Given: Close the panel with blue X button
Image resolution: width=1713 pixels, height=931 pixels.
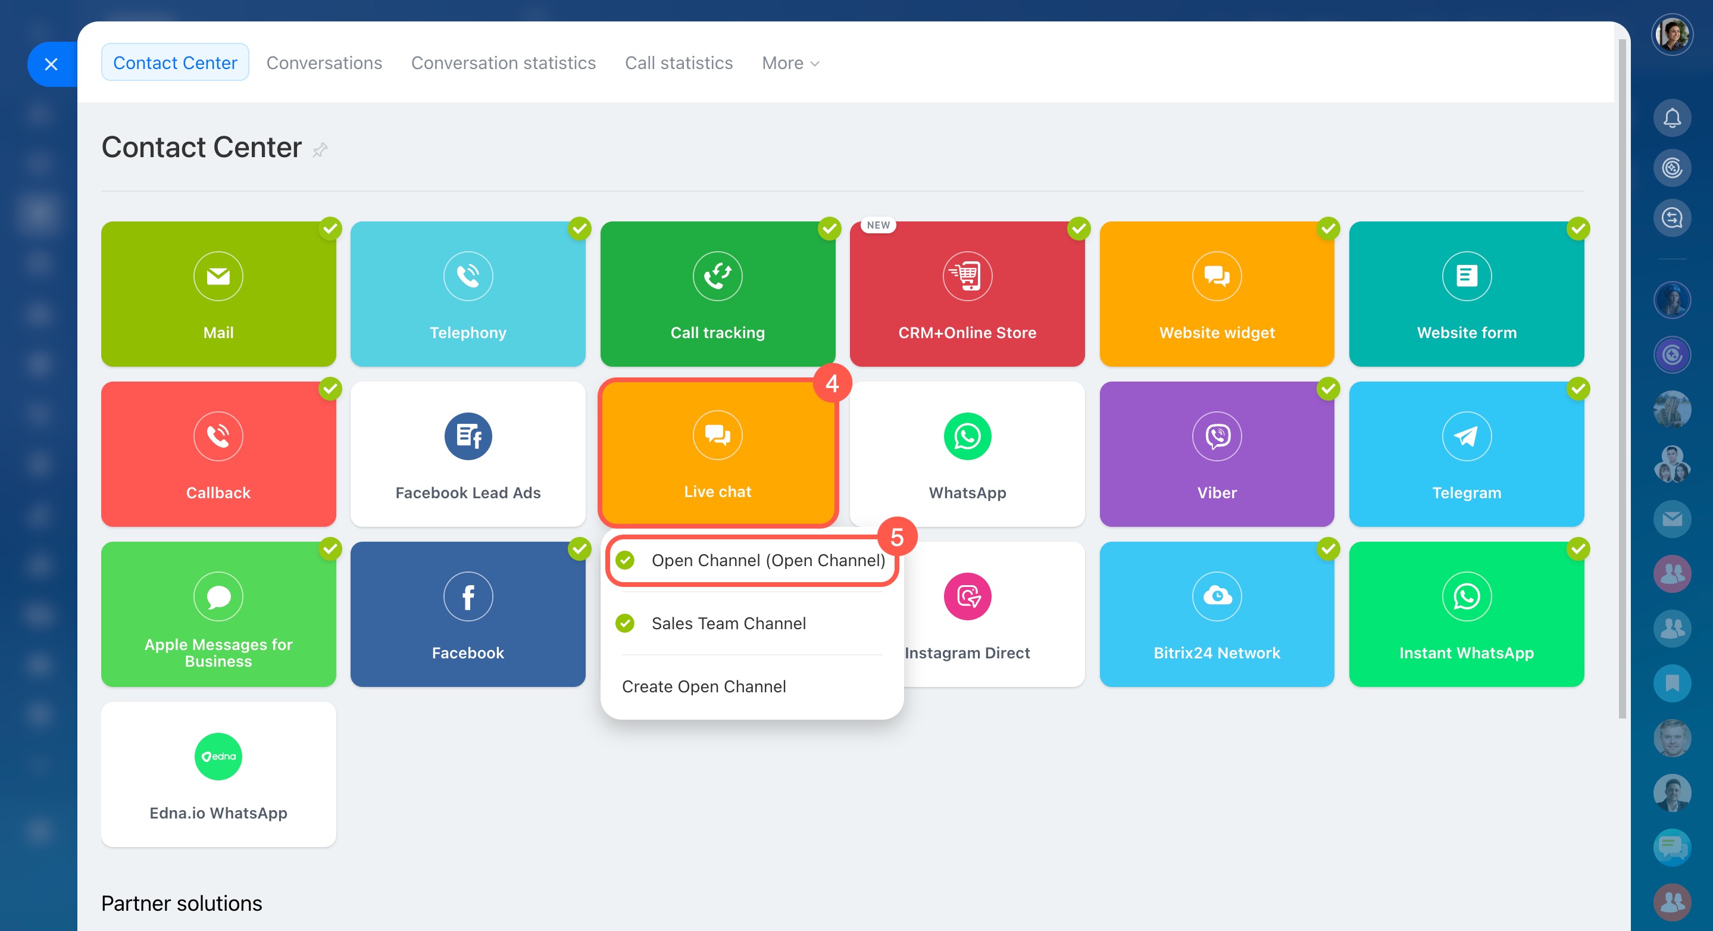Looking at the screenshot, I should point(51,64).
